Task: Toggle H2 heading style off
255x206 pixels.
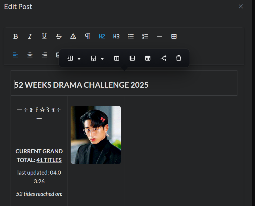Action: pyautogui.click(x=102, y=36)
